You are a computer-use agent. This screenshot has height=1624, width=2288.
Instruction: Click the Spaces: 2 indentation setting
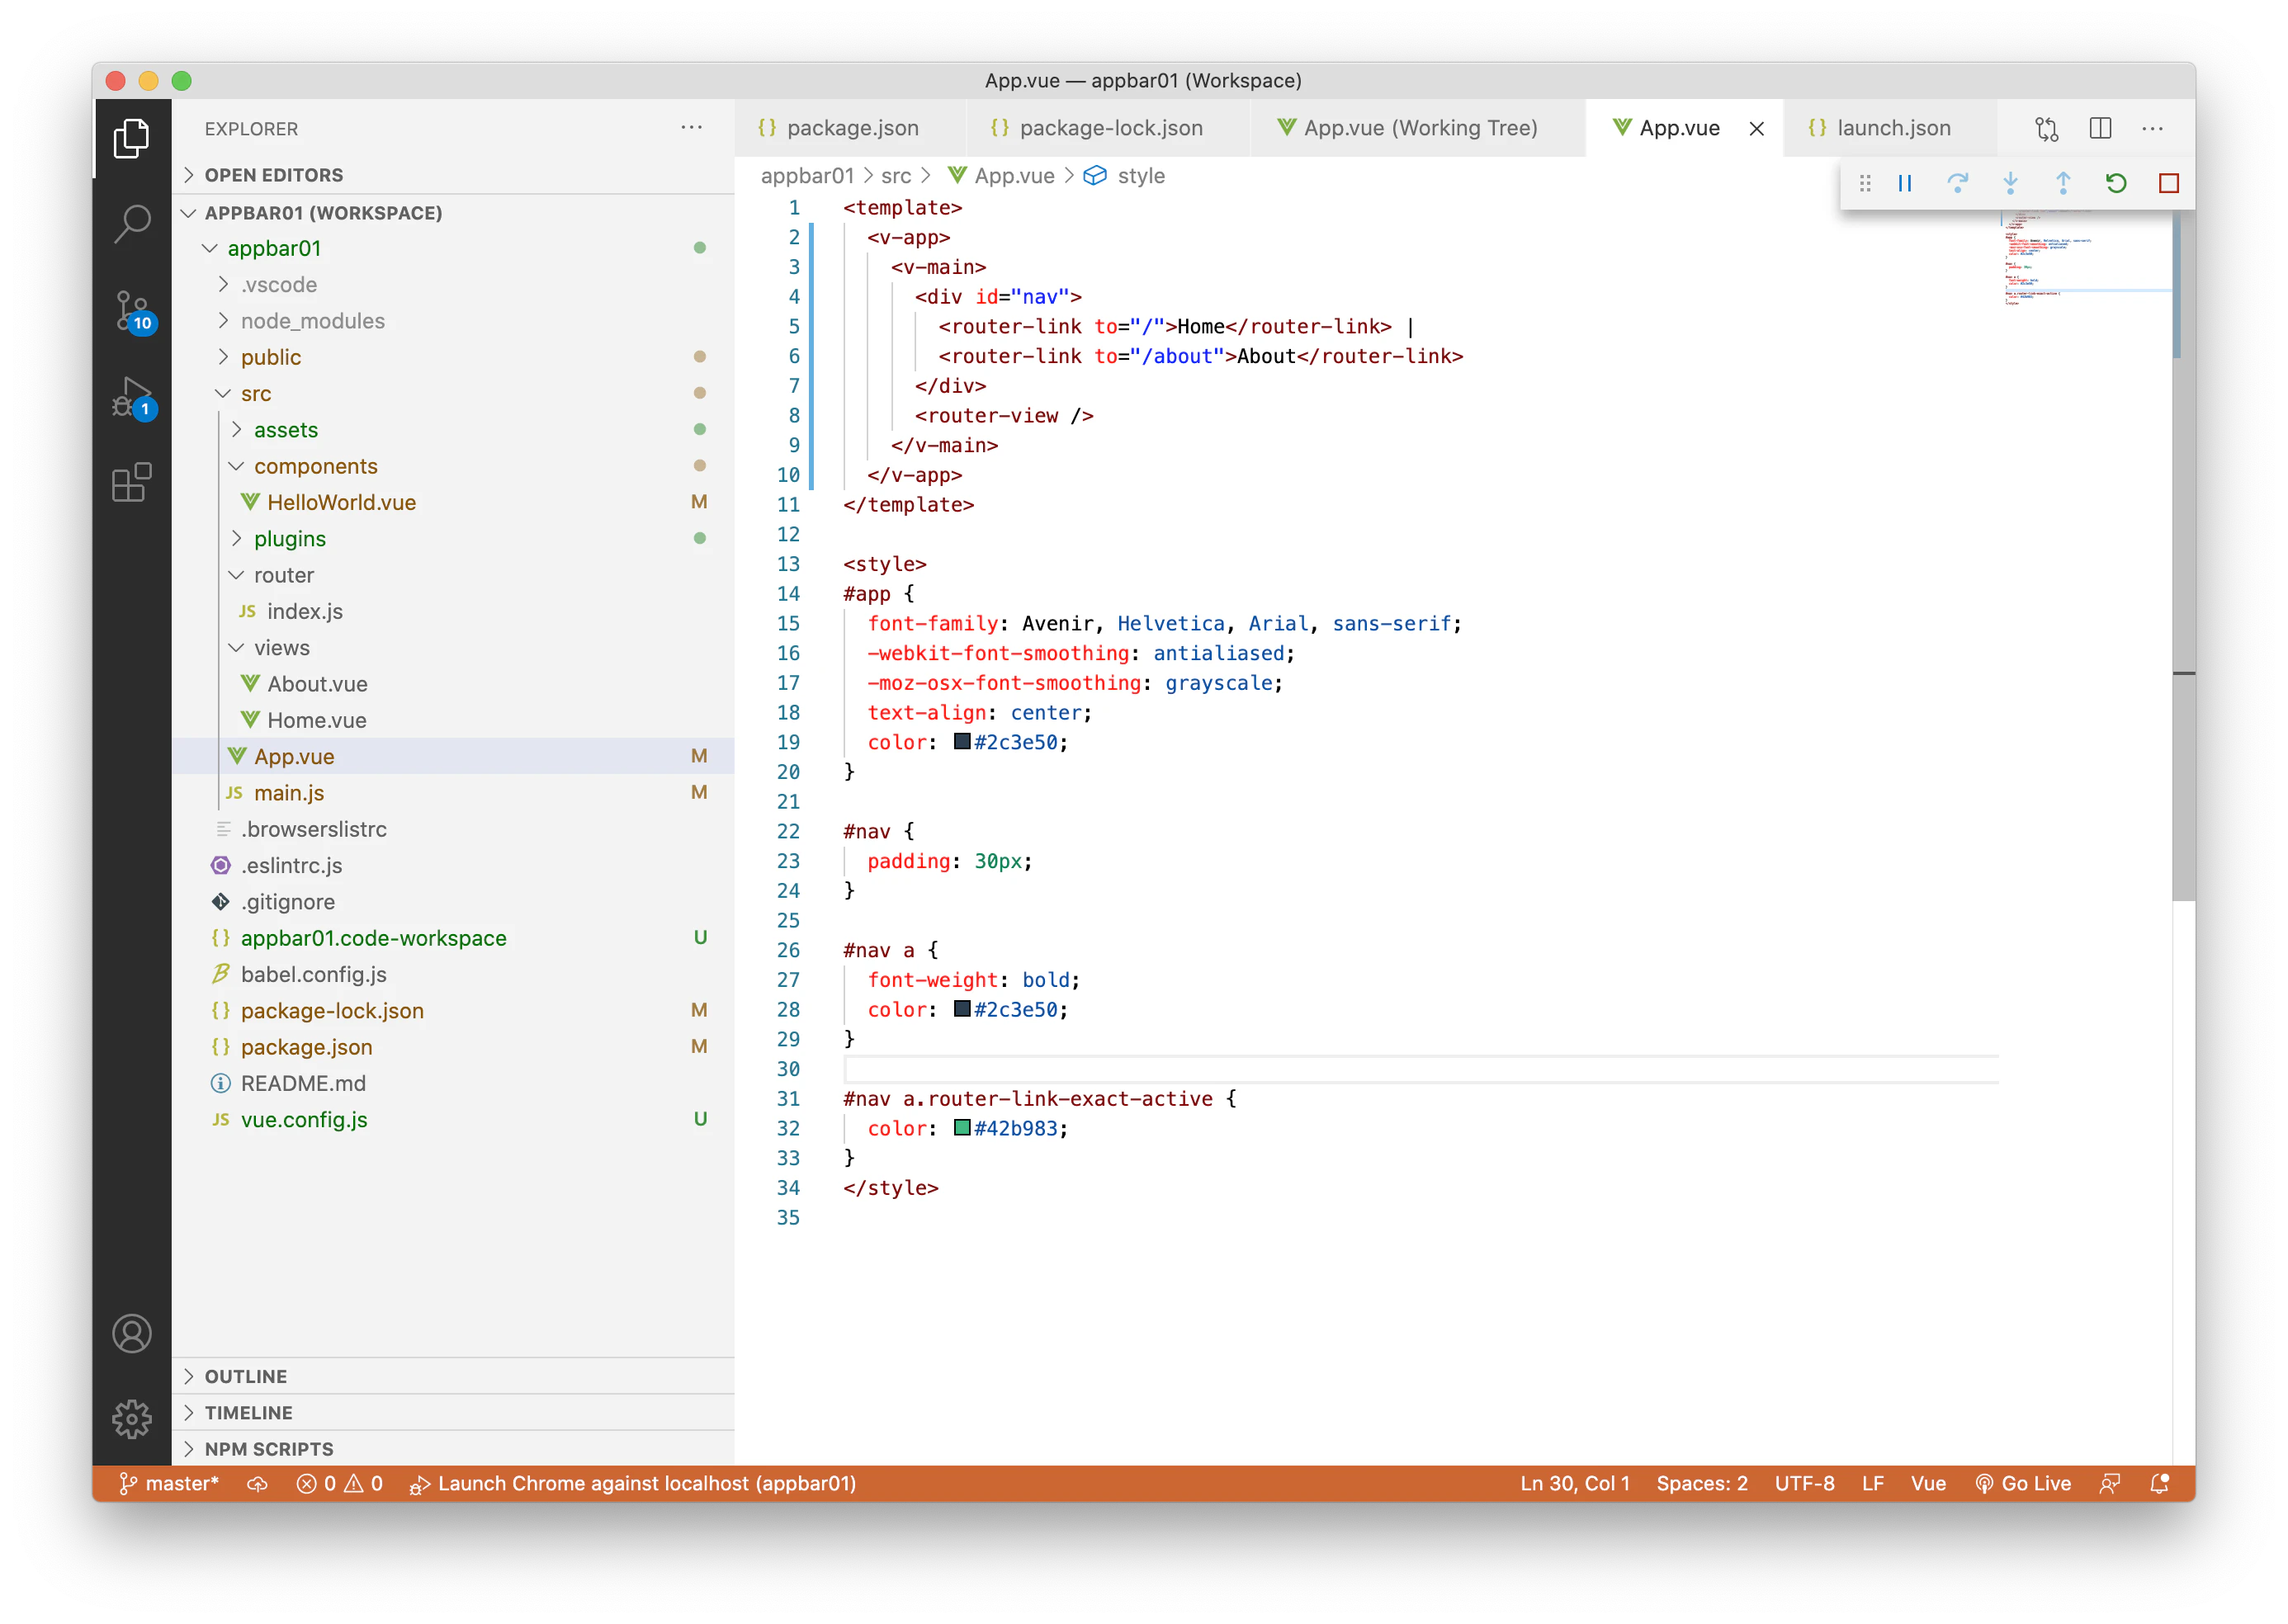coord(1701,1483)
